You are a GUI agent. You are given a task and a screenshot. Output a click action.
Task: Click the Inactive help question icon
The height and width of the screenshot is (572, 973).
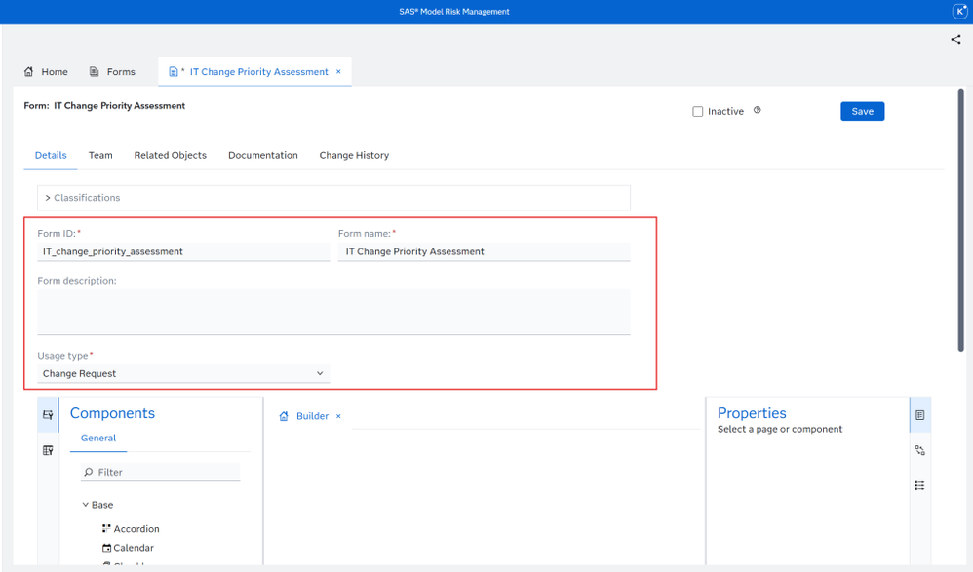tap(758, 110)
